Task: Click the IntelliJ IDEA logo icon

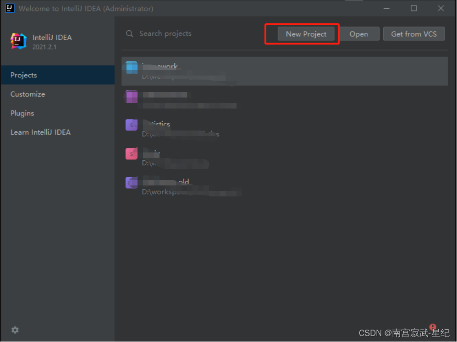Action: point(18,41)
